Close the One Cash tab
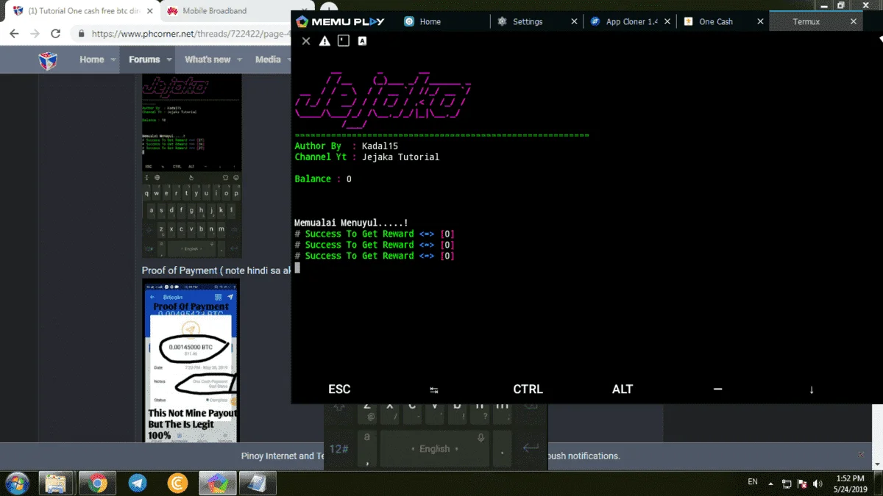This screenshot has width=883, height=496. [x=761, y=22]
